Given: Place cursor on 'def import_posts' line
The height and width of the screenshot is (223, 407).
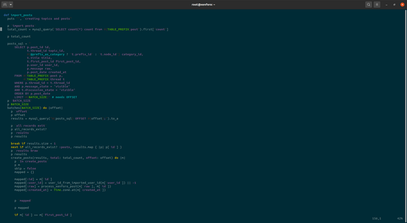Looking at the screenshot, I should click(x=18, y=15).
